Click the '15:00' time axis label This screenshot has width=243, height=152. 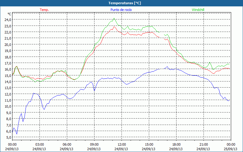[x=149, y=144]
